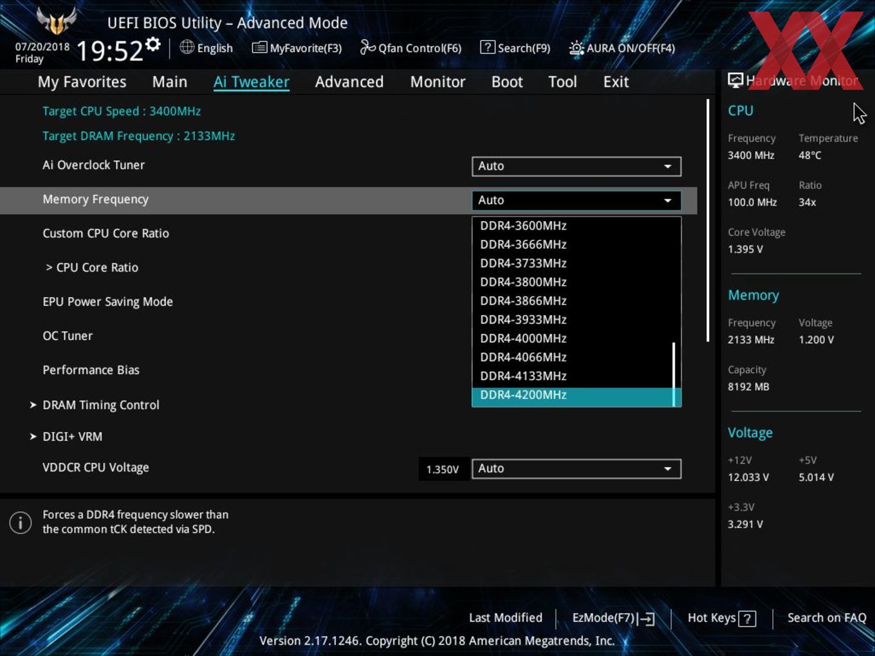Click the 19:52 clock display
Screen dimensions: 875x656
click(109, 51)
